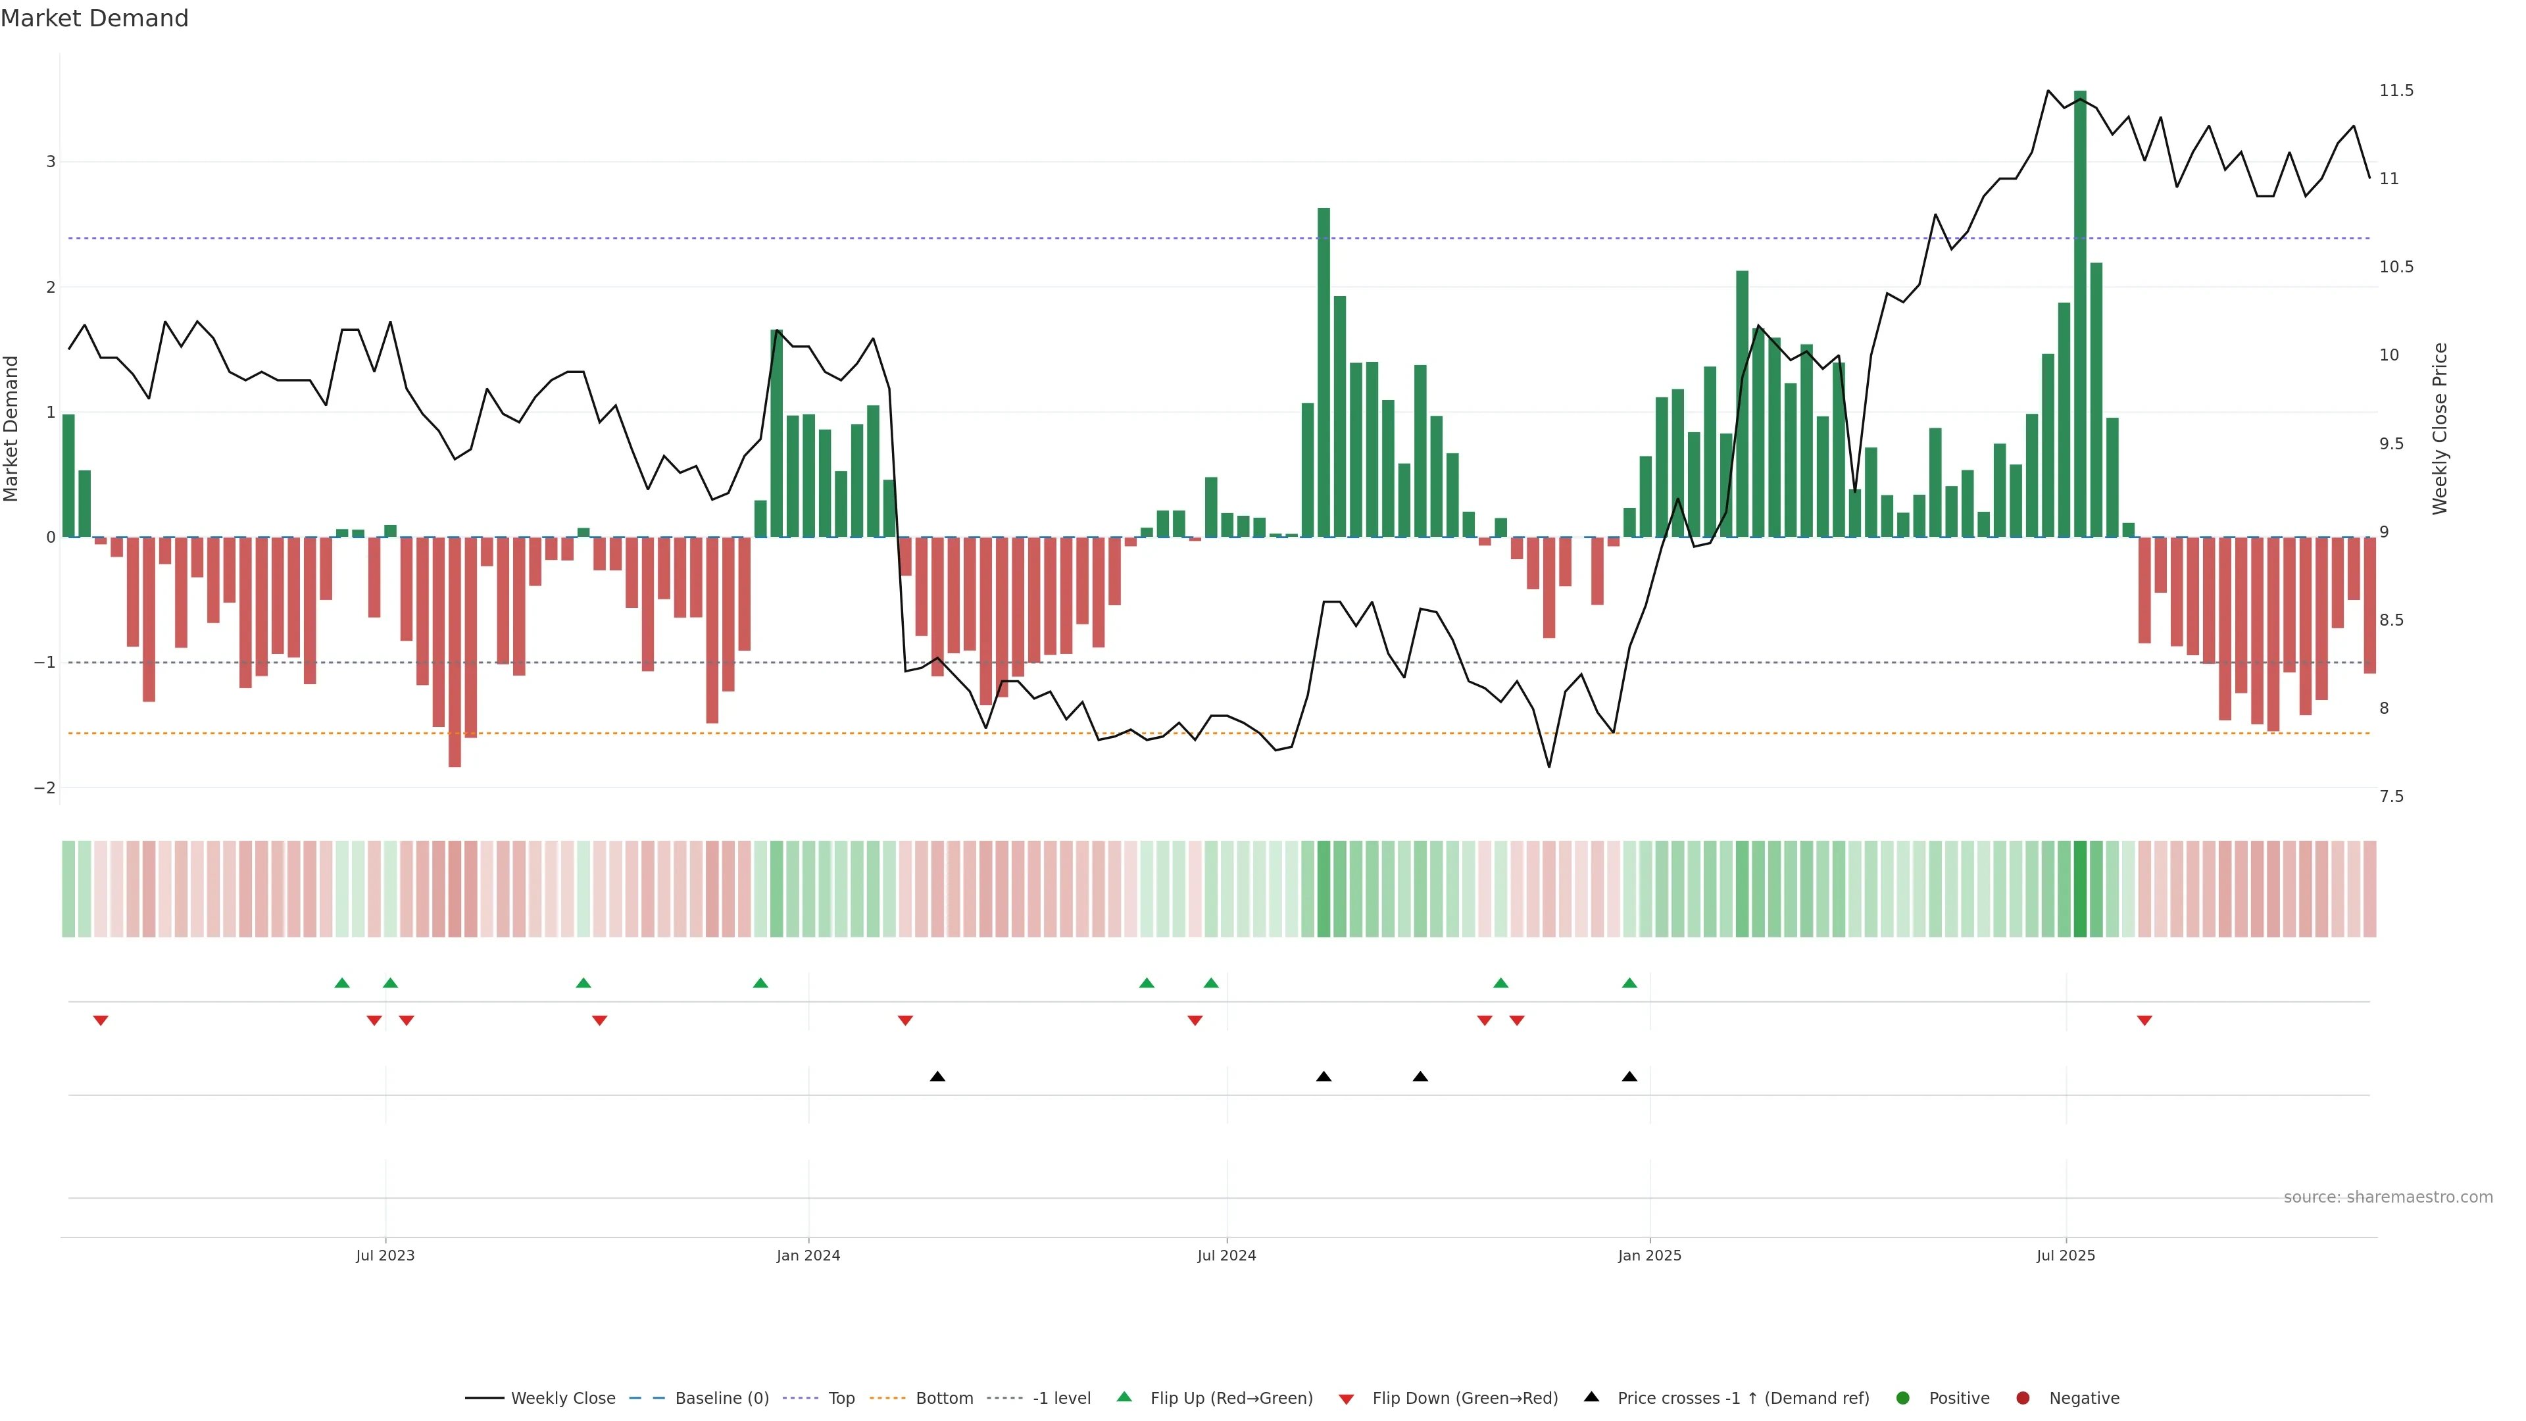Toggle the -1 level legend item
Viewport: 2526px width, 1421px height.
pos(1061,1399)
